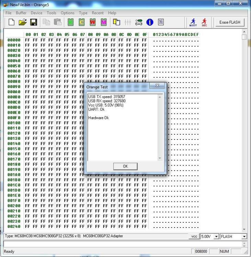Click 'Vcc USB: 5.03V (98%)' line
251x257 pixels.
(x=106, y=105)
